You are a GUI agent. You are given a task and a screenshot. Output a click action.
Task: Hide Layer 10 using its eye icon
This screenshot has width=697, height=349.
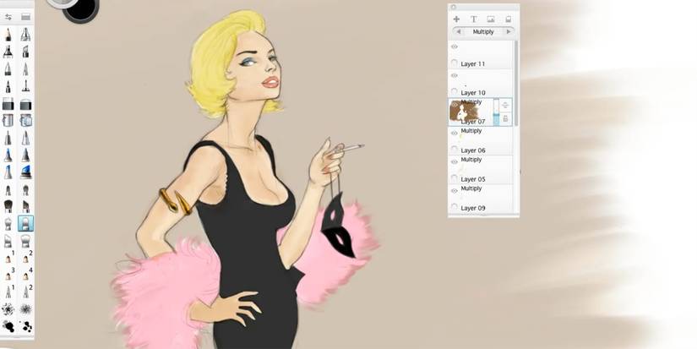point(455,75)
